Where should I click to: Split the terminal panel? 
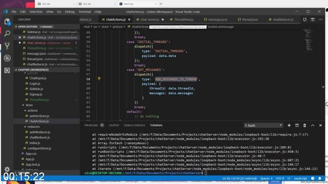click(x=297, y=125)
